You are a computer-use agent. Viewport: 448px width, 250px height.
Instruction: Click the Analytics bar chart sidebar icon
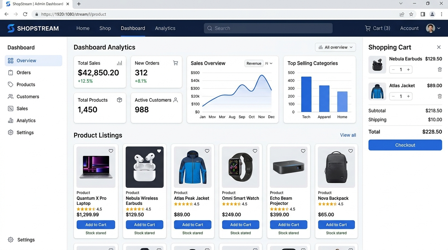click(10, 120)
